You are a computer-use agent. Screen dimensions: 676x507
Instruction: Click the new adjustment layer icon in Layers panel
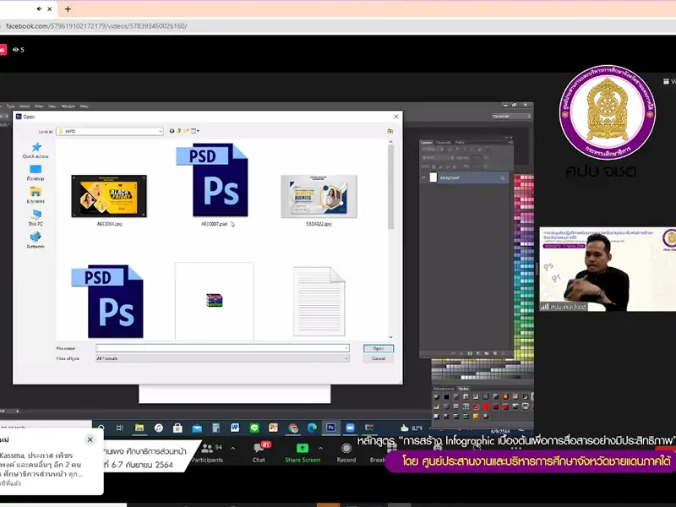pos(478,353)
